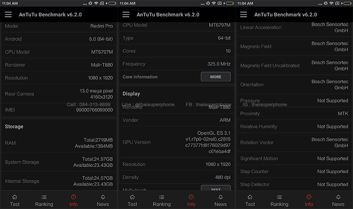353x209 pixels.
Task: Select Android 6.0 (64-bit) value
Action: [x=101, y=39]
